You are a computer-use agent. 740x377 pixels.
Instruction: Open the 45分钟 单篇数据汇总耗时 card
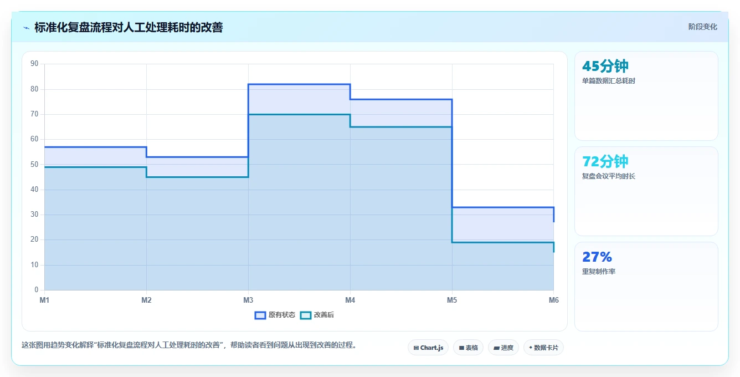[x=646, y=96]
